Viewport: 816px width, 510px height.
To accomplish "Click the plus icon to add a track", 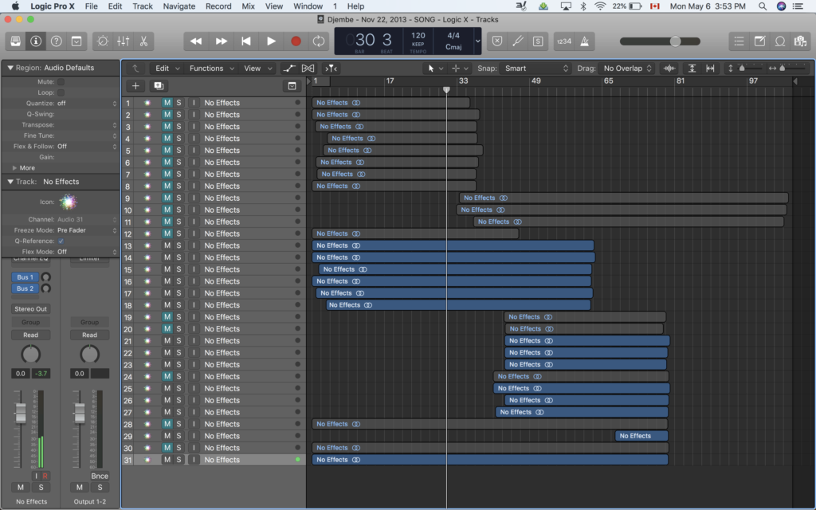I will pyautogui.click(x=135, y=85).
